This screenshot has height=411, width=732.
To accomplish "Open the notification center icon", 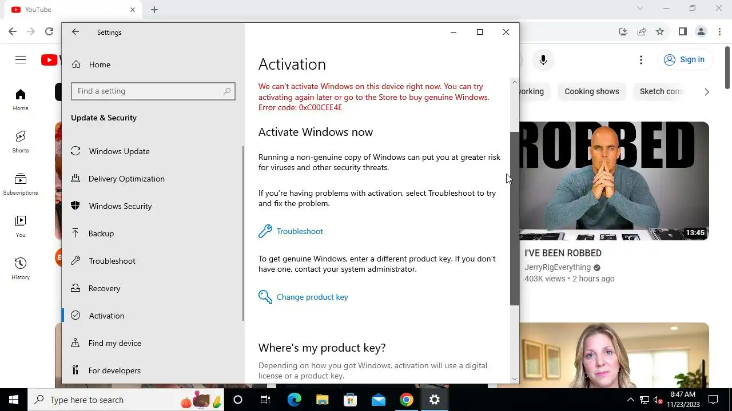I will coord(714,400).
